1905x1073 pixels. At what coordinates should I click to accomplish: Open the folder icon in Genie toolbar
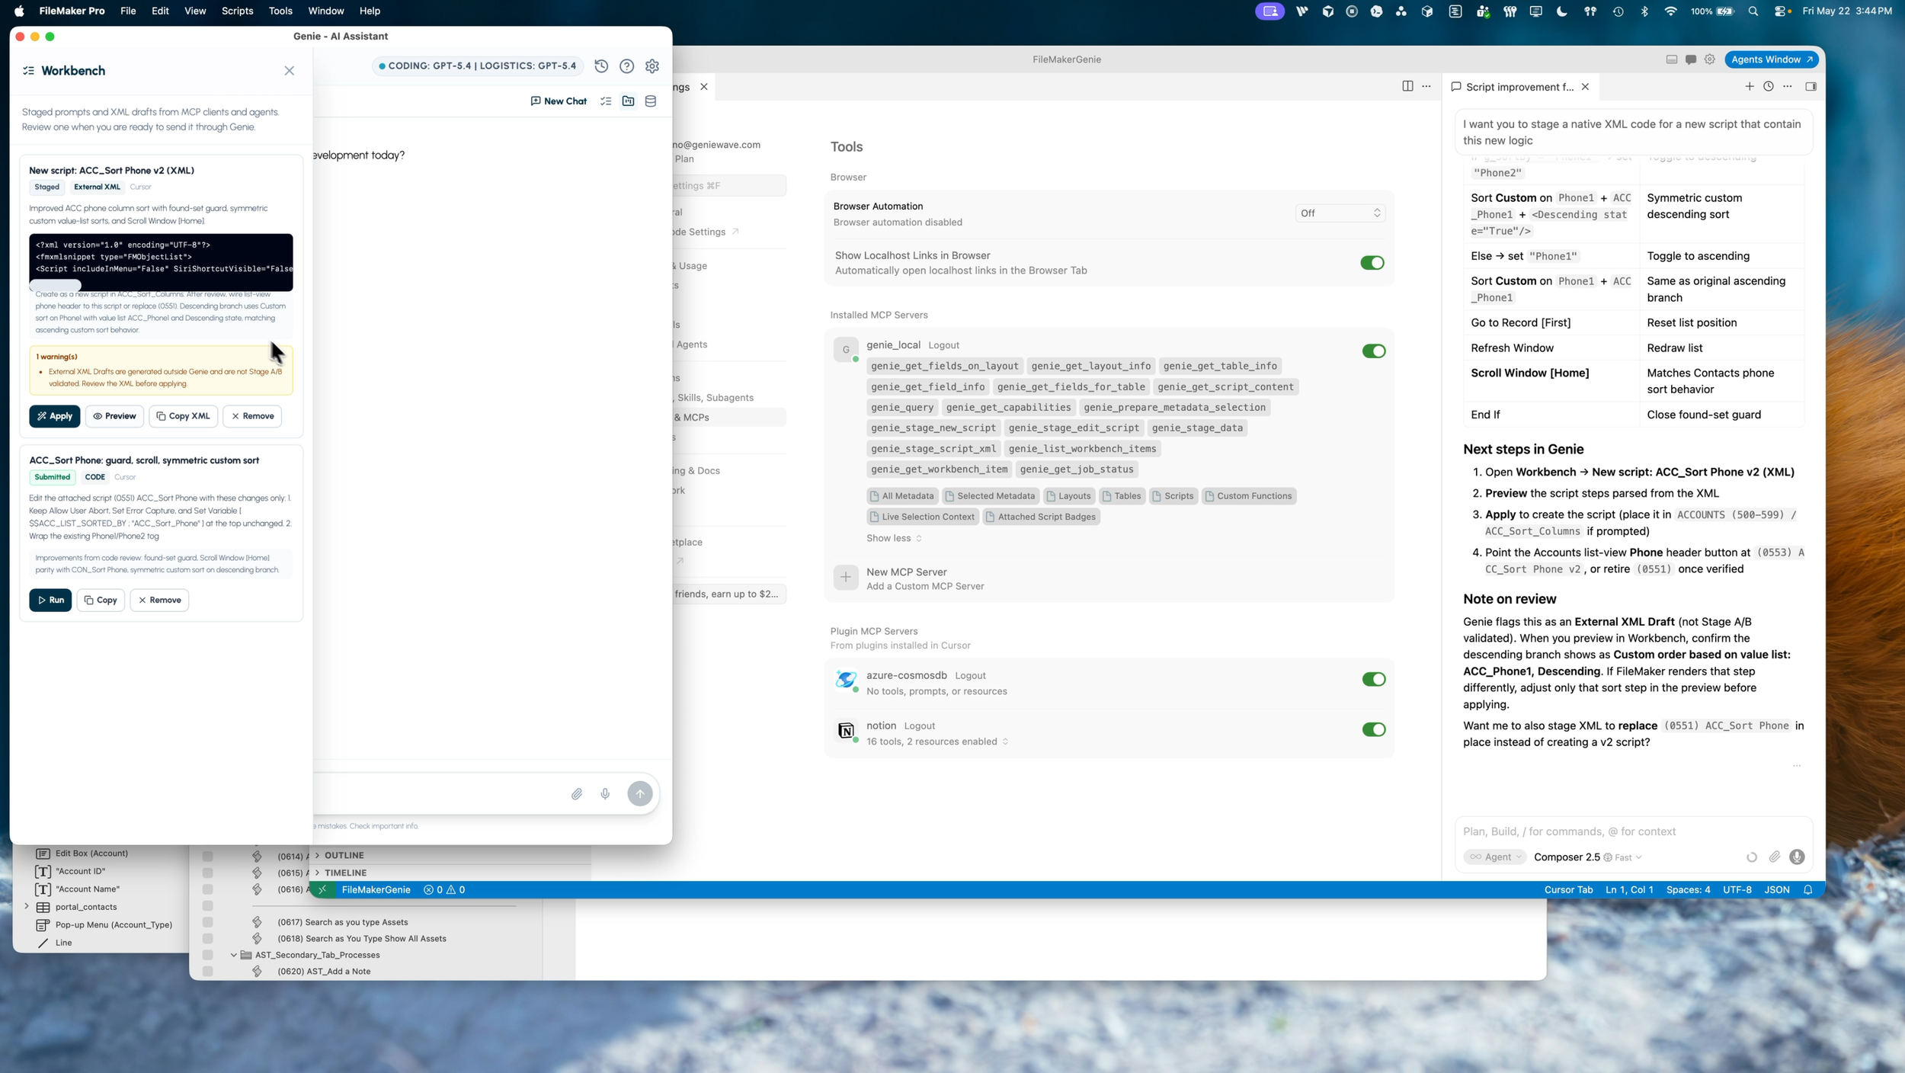(x=628, y=101)
